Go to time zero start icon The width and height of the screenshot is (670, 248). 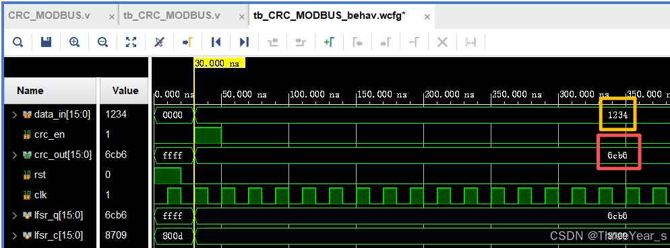(216, 42)
